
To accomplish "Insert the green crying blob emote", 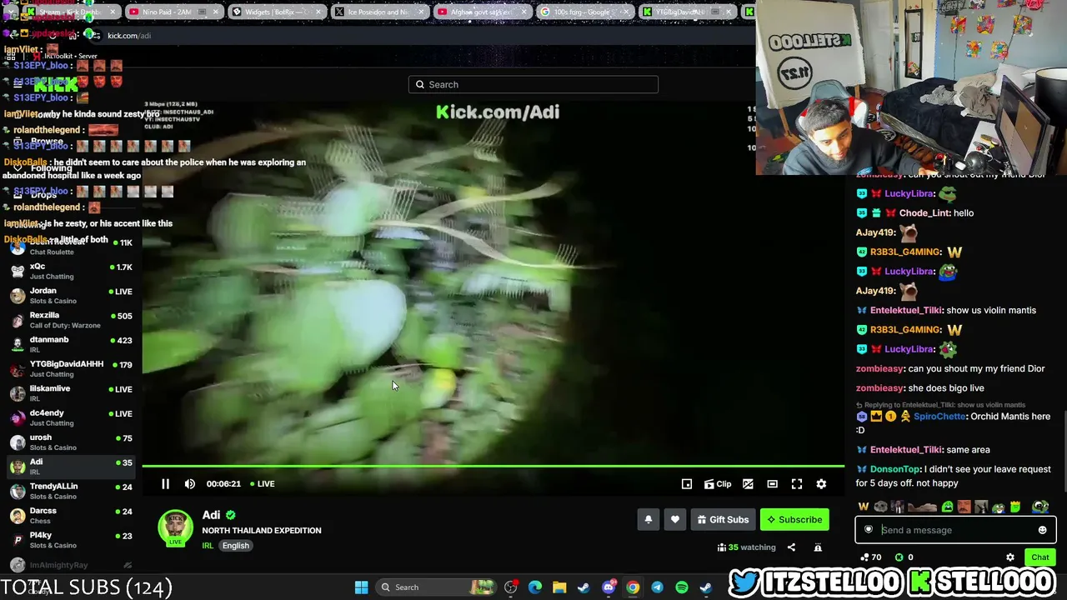I will point(947,507).
